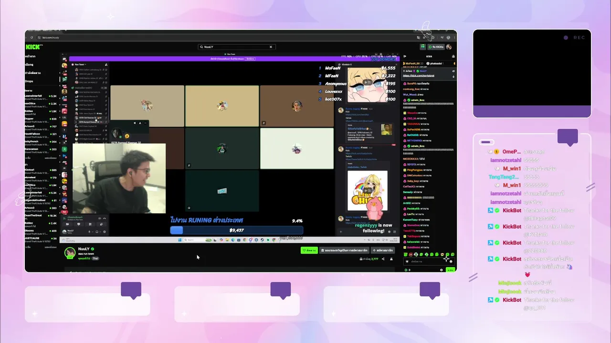Open Kintoe1's channel in the sidebar
Screen dimensions: 611x343
(x=41, y=171)
